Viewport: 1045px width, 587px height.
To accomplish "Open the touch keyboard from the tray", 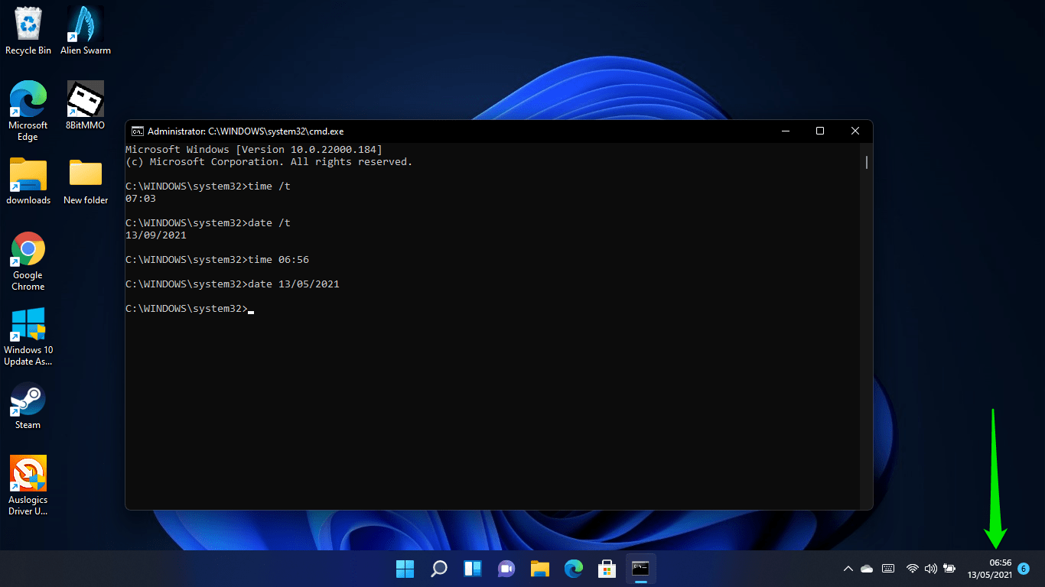I will tap(888, 569).
